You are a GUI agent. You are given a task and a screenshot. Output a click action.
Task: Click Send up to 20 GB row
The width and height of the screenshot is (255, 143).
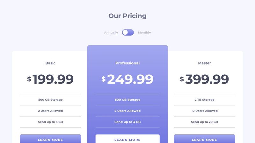[204, 122]
